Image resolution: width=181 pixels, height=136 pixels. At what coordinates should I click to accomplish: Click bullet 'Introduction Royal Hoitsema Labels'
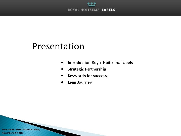pyautogui.click(x=100, y=62)
